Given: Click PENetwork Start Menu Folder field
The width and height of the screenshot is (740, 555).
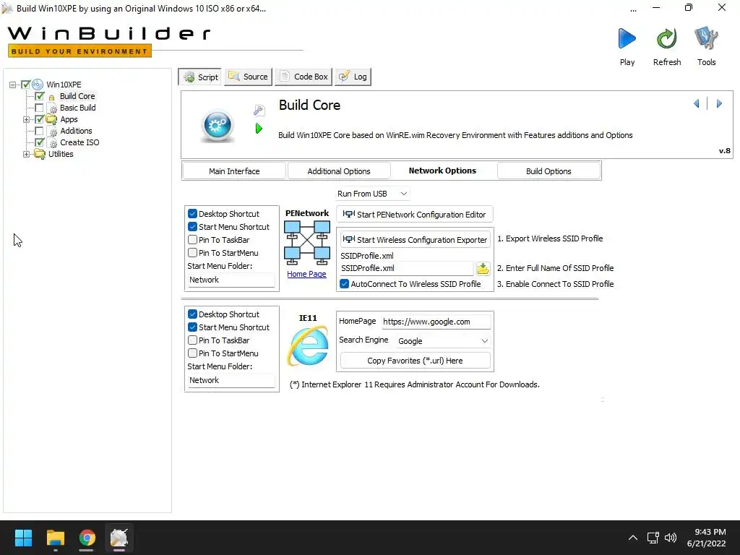Looking at the screenshot, I should tap(231, 280).
